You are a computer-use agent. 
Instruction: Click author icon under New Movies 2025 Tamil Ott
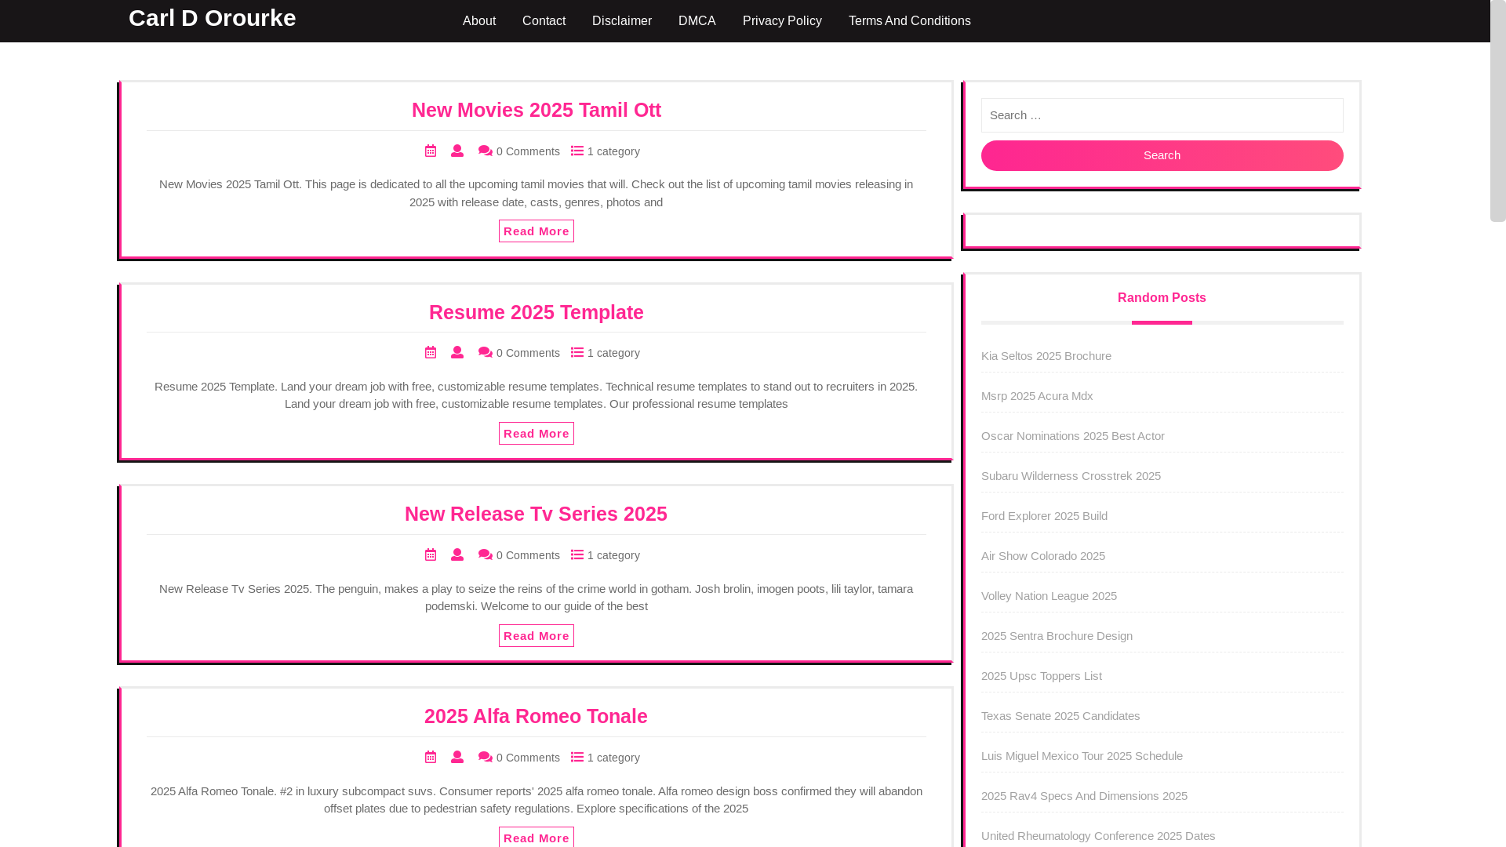point(457,151)
